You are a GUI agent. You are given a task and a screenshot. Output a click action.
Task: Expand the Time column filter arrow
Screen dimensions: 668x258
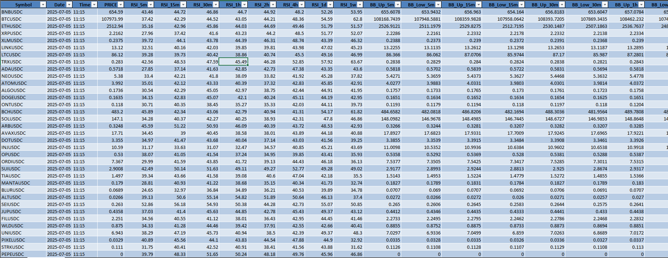coord(94,5)
